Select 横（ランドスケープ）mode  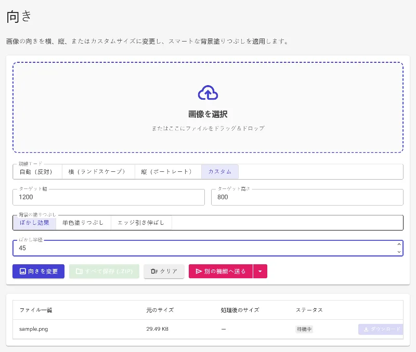98,172
